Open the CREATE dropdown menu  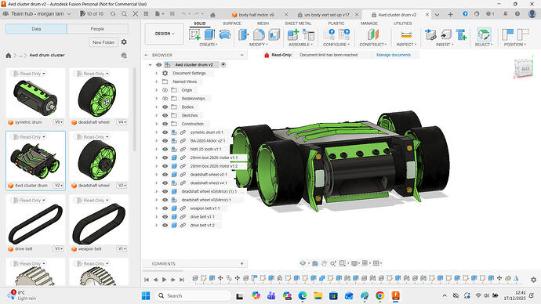coord(208,45)
